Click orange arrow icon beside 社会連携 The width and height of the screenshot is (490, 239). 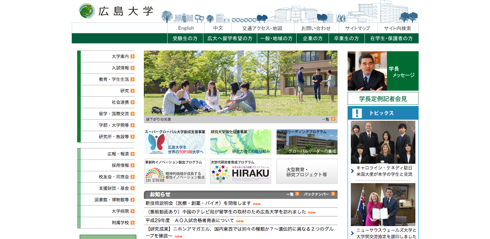point(133,102)
